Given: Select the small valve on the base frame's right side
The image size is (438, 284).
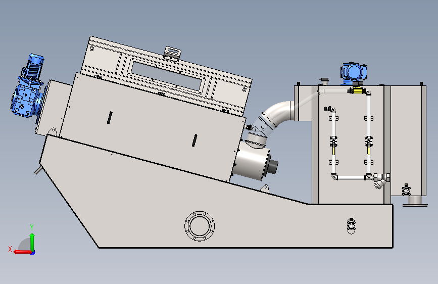Looking at the screenshot, I should (x=351, y=226).
